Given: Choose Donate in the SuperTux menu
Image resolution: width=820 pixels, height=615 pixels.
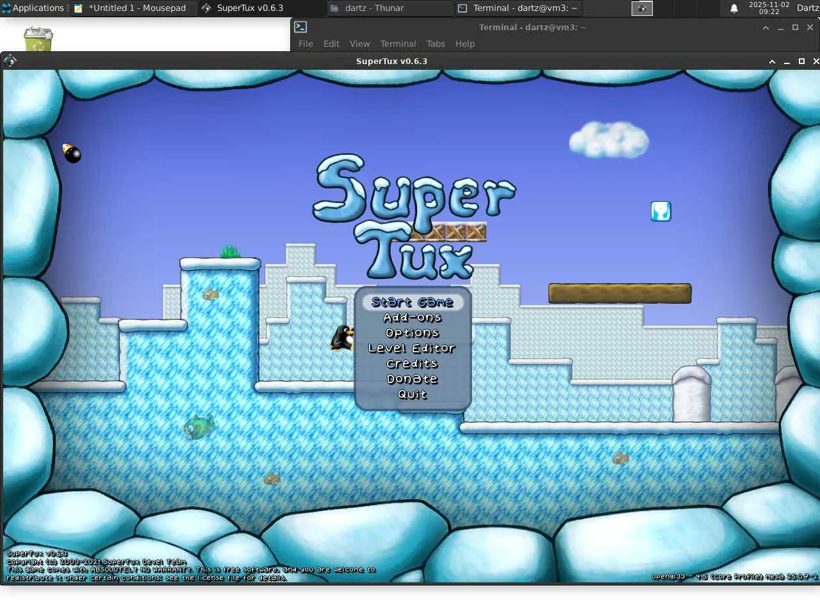Looking at the screenshot, I should coord(412,379).
